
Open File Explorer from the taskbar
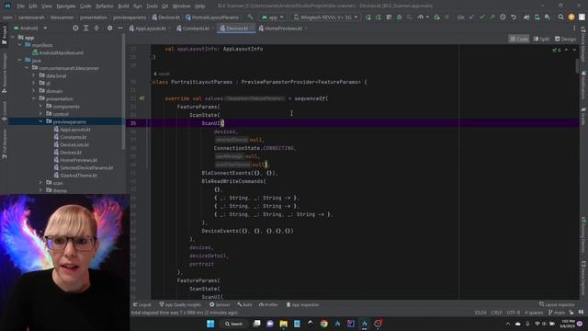click(283, 324)
